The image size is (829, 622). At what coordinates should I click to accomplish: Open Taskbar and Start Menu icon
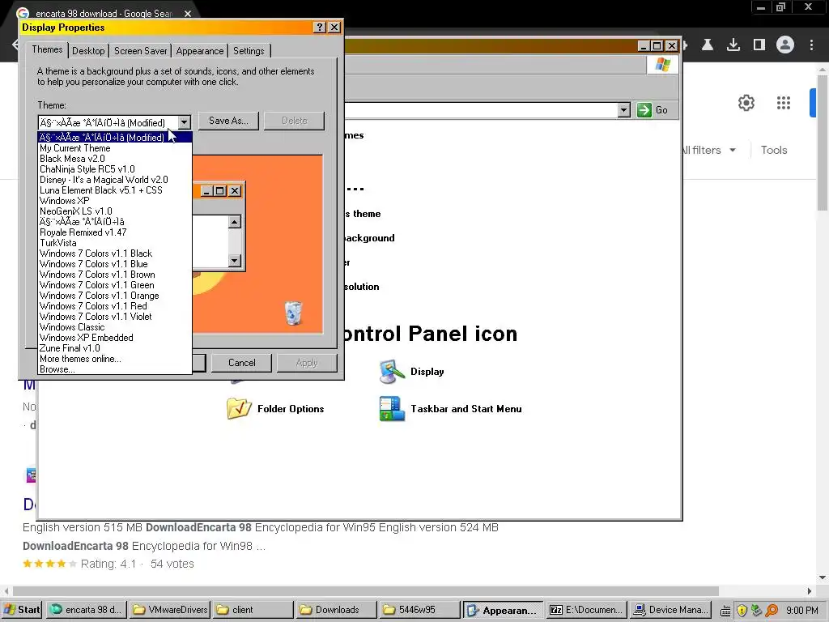click(x=392, y=409)
